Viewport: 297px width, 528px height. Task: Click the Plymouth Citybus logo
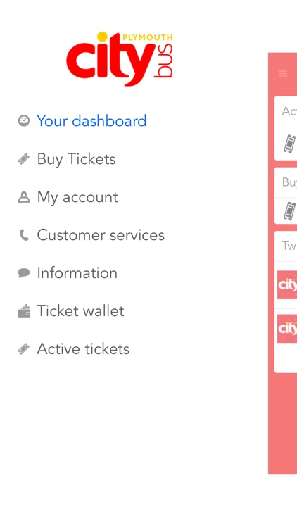[120, 59]
